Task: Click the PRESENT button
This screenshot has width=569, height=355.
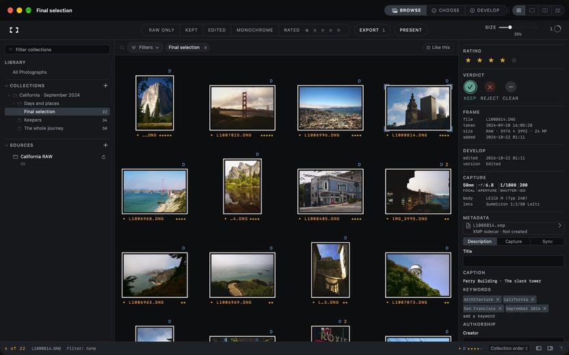Action: pos(410,30)
